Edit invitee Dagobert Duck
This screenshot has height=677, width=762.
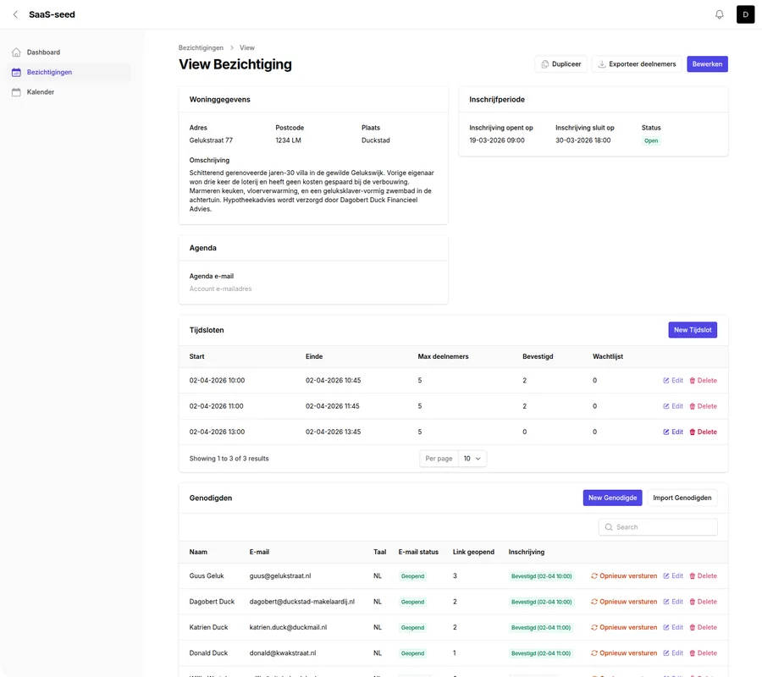[673, 602]
